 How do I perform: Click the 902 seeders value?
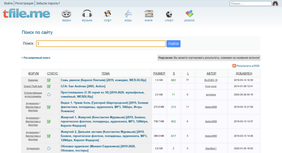(173, 122)
